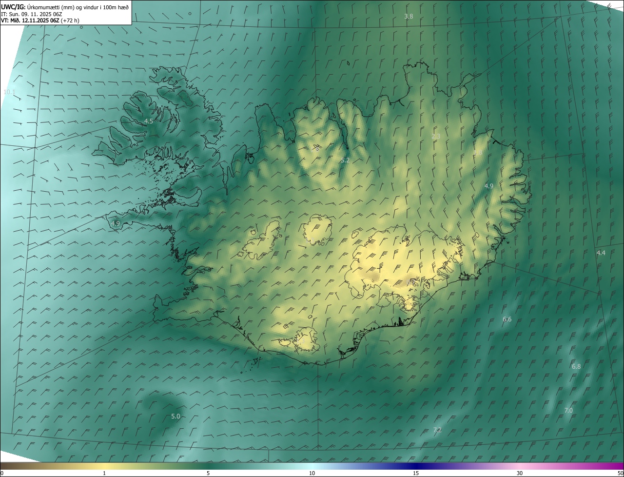This screenshot has height=477, width=624.
Task: Click the colorbar tick label 5
Action: point(208,473)
